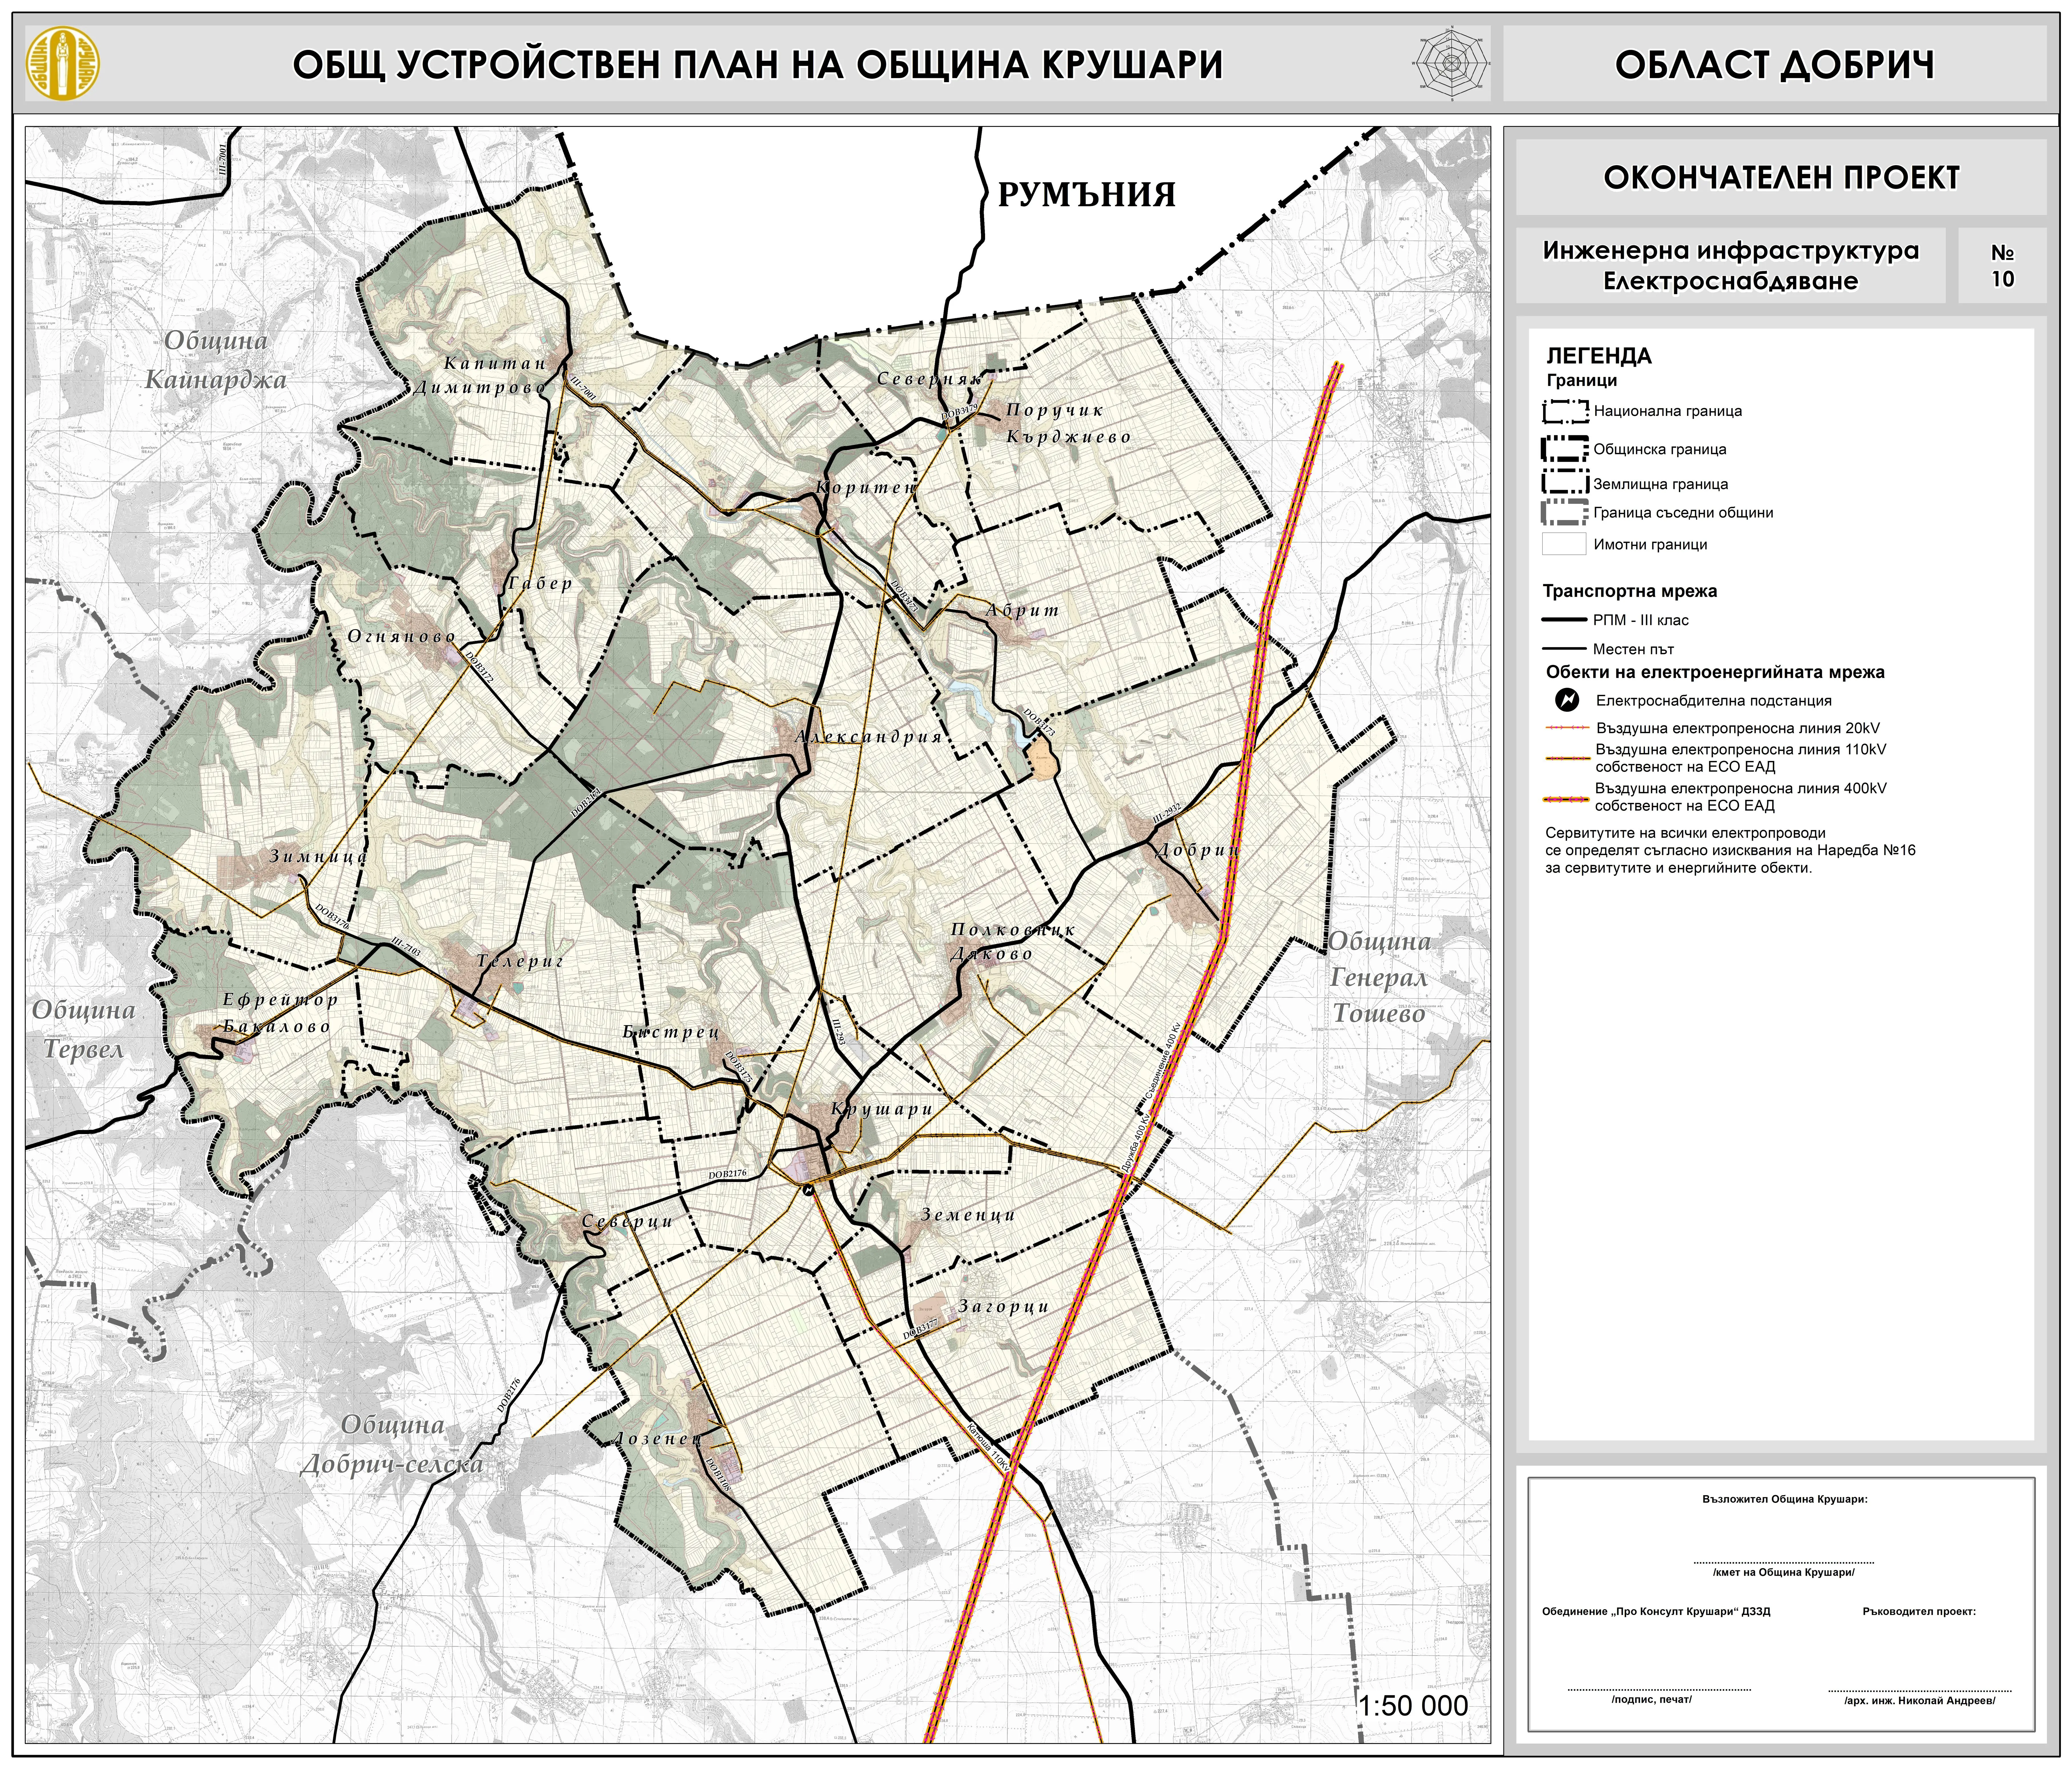
Task: Click the Община Кайнарджа neighboring label
Action: (216, 360)
